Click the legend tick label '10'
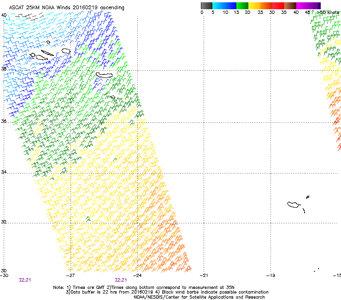341x300 pixels. 225,12
